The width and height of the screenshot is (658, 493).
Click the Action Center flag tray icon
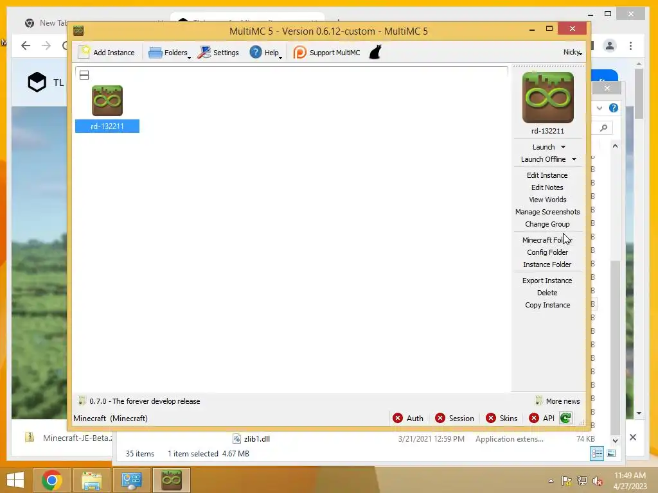pyautogui.click(x=567, y=481)
